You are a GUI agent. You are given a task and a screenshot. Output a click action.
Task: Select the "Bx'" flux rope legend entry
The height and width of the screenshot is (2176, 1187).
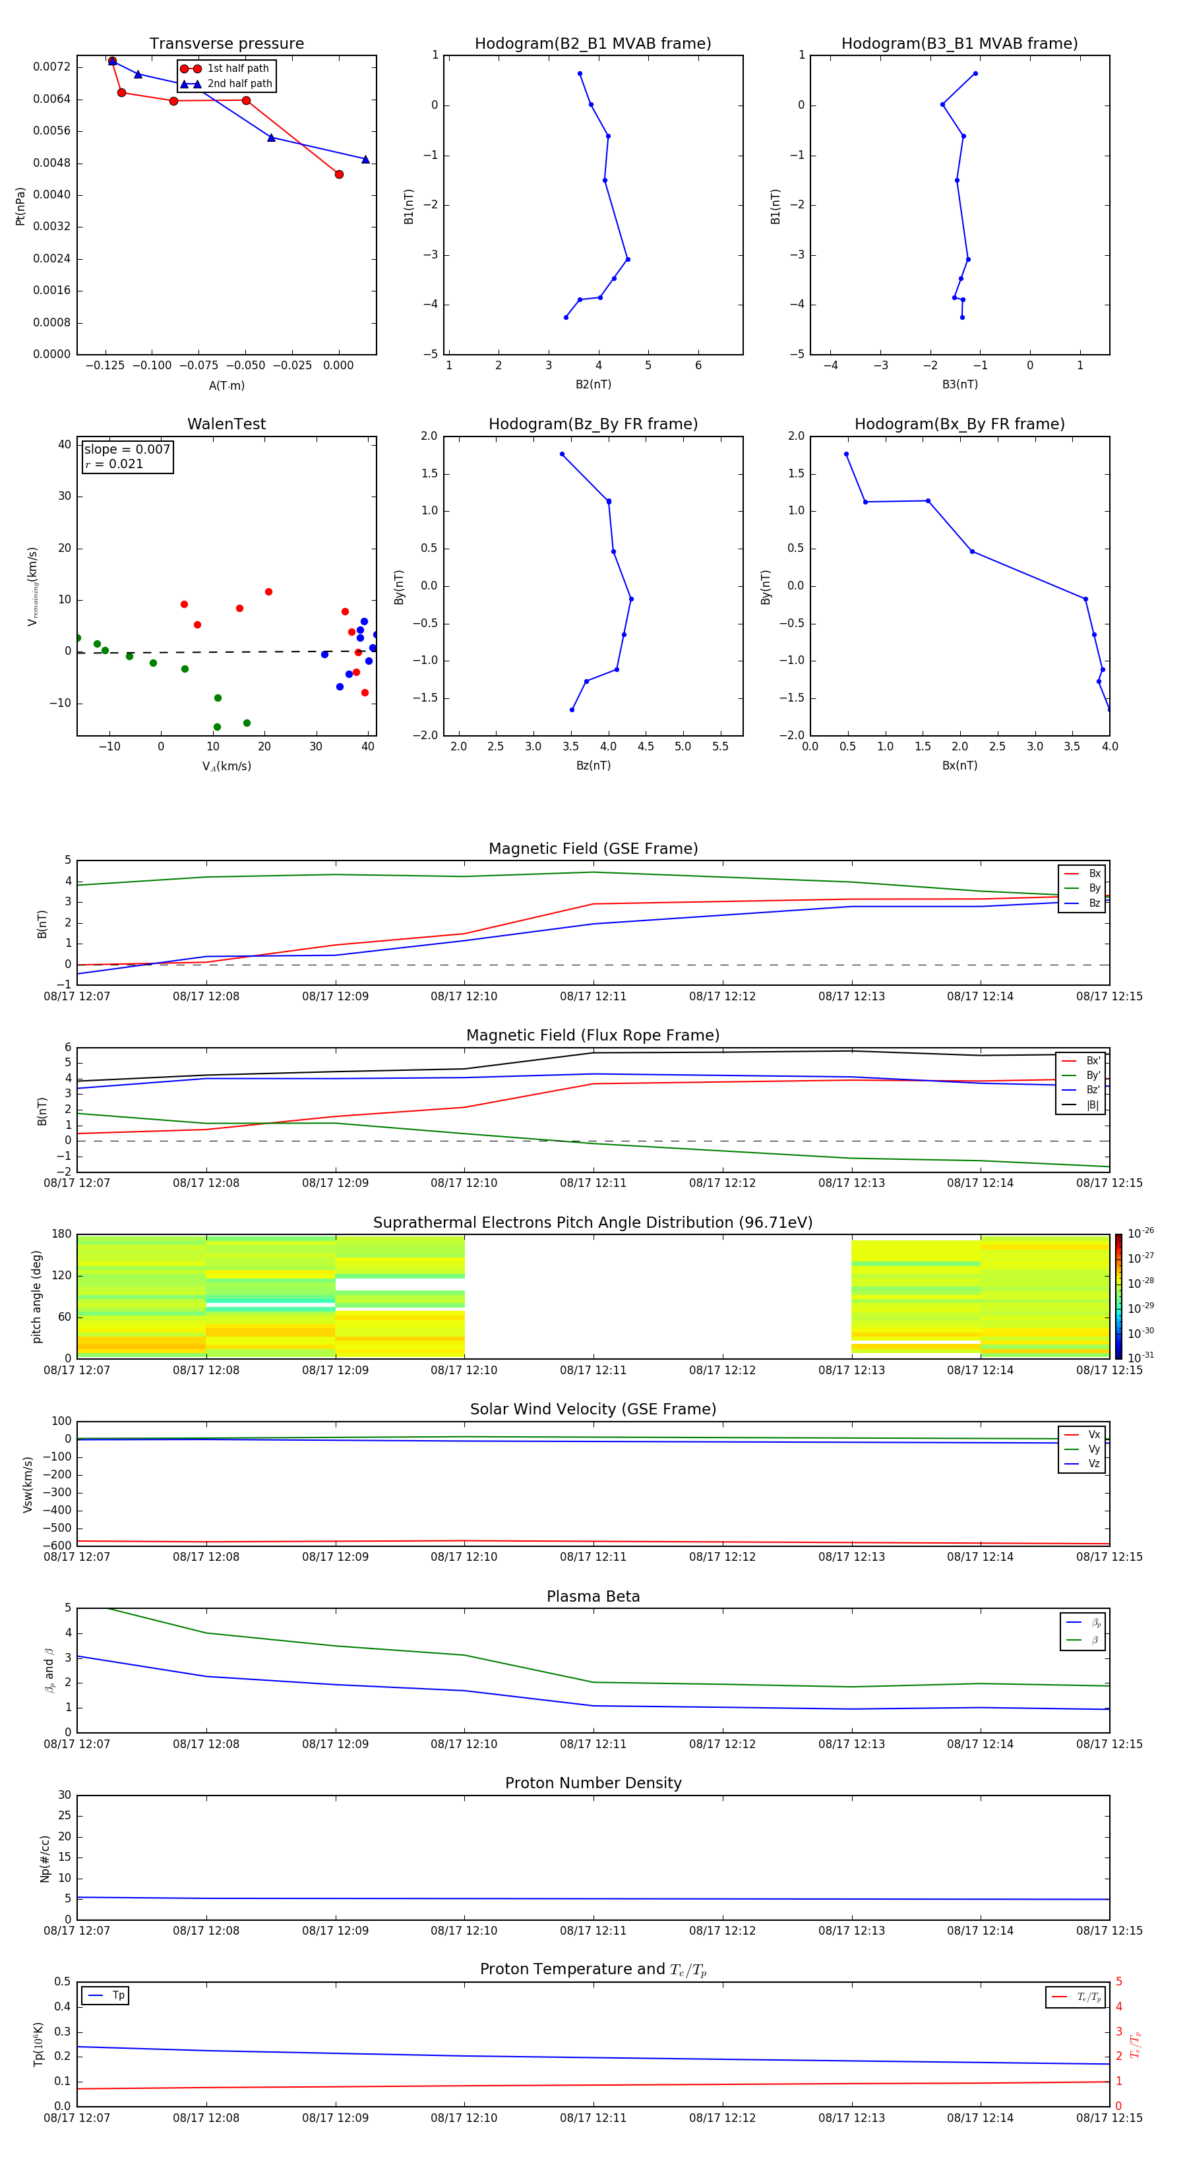pos(1081,1061)
